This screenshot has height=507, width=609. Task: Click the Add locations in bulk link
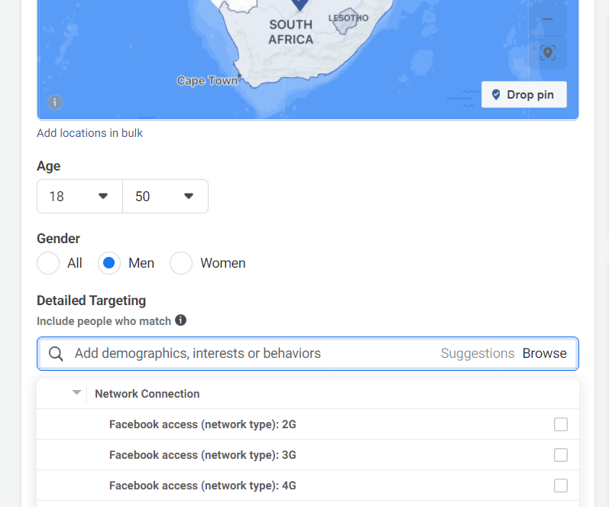pyautogui.click(x=89, y=133)
